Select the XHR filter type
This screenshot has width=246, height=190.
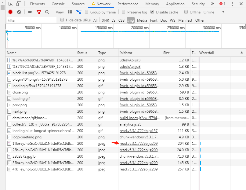105,20
